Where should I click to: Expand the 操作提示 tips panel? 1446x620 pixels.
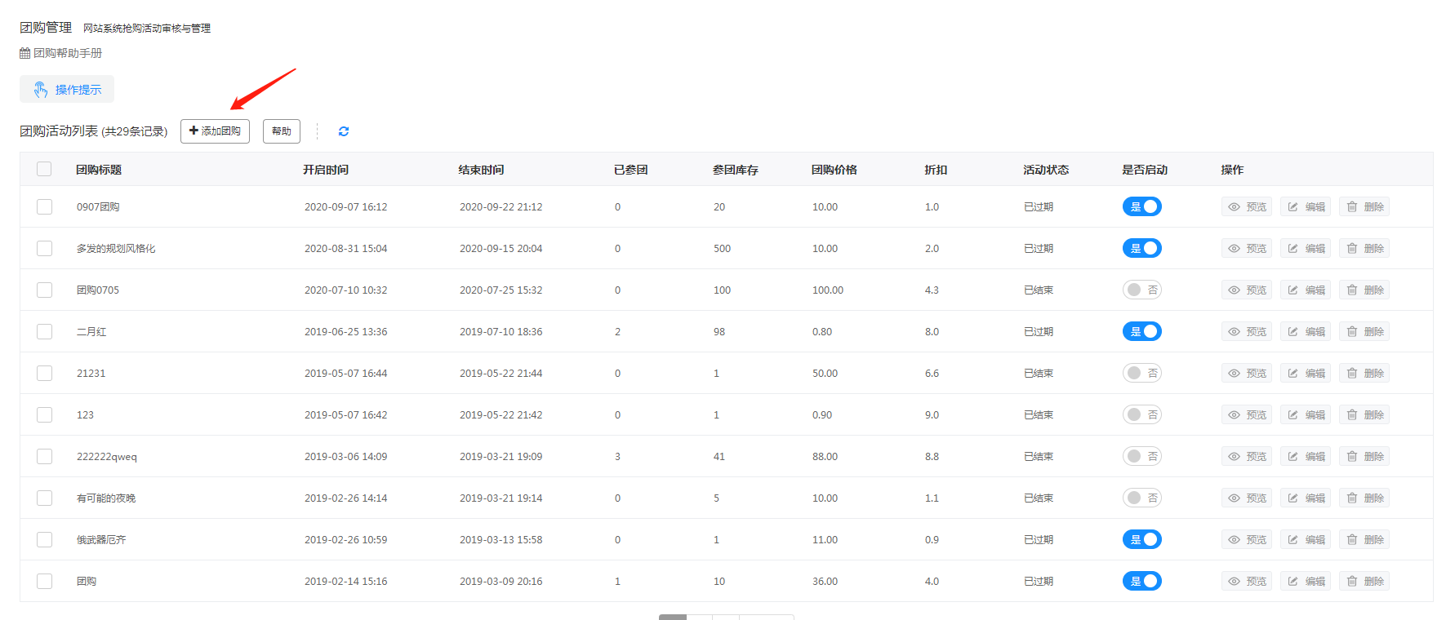(67, 90)
